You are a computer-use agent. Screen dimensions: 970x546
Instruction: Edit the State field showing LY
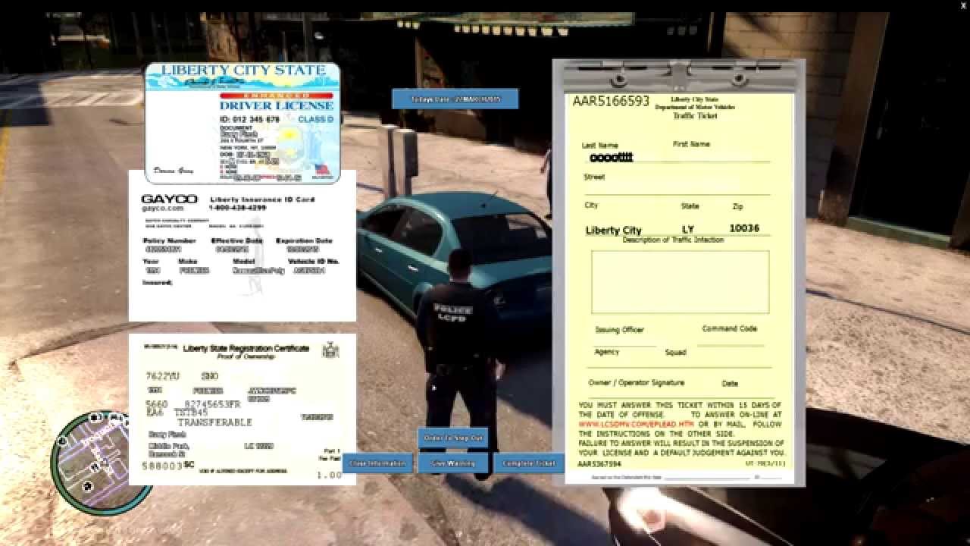click(688, 229)
